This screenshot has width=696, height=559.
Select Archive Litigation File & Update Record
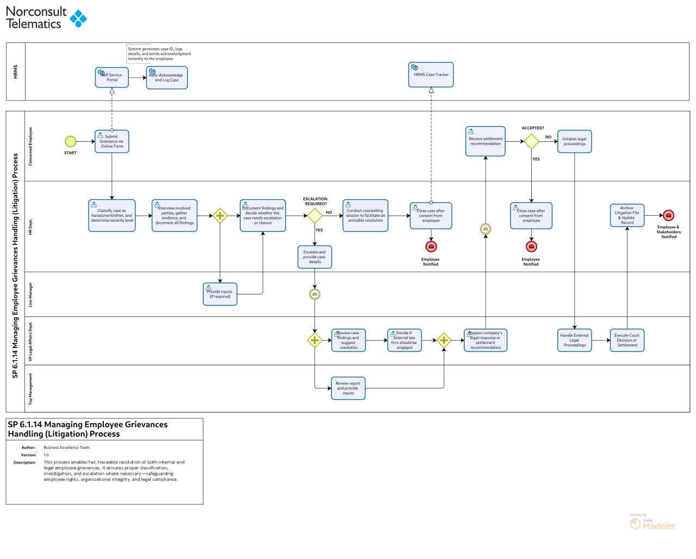click(x=627, y=215)
